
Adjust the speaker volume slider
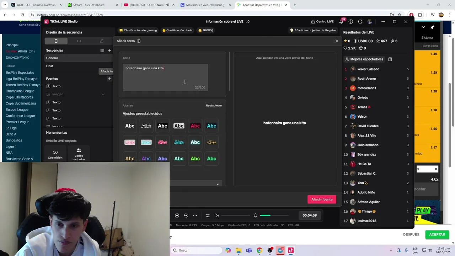coord(235,215)
